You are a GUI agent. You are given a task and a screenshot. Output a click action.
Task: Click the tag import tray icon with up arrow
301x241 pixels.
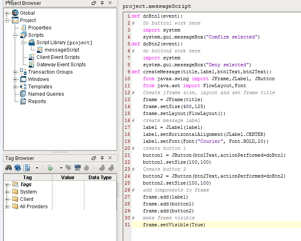click(x=102, y=168)
